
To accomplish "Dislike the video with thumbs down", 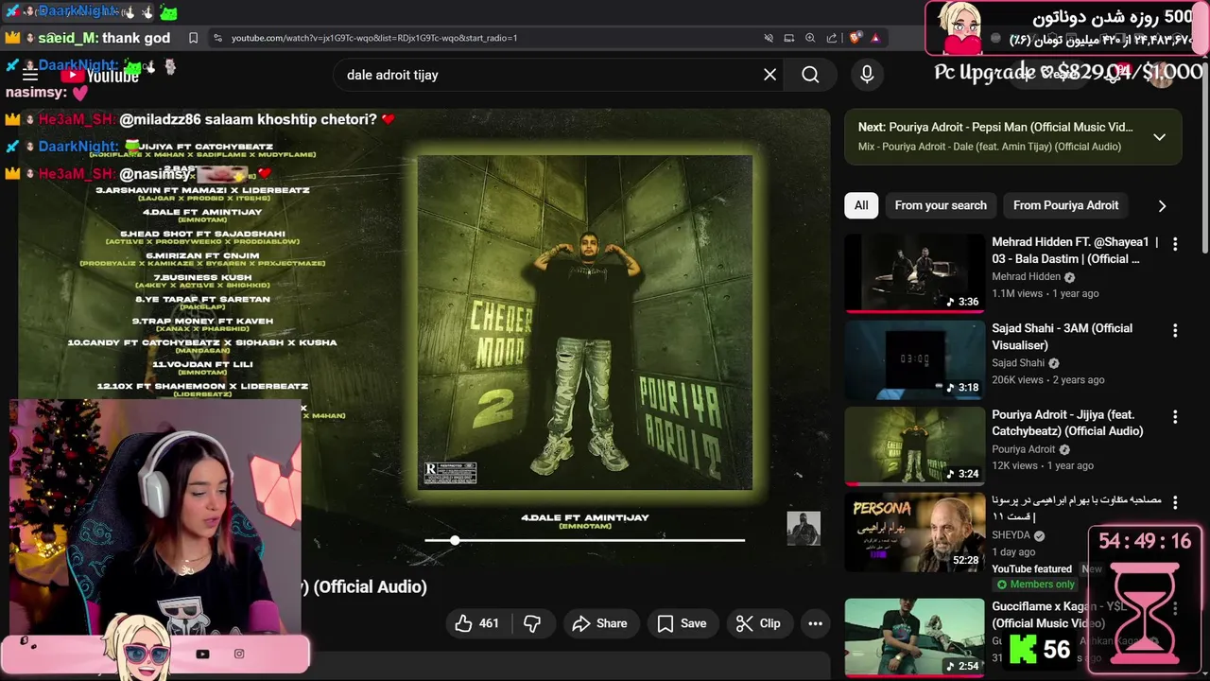I will coord(532,623).
